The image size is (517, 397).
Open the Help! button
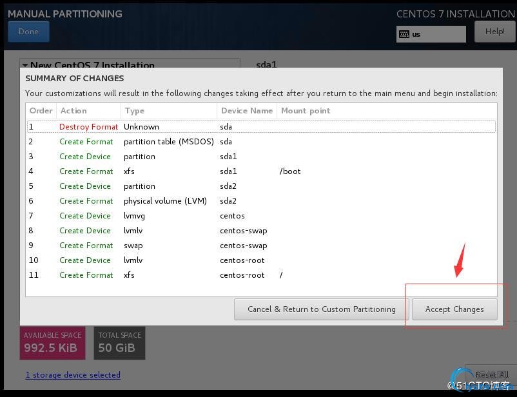(x=494, y=32)
